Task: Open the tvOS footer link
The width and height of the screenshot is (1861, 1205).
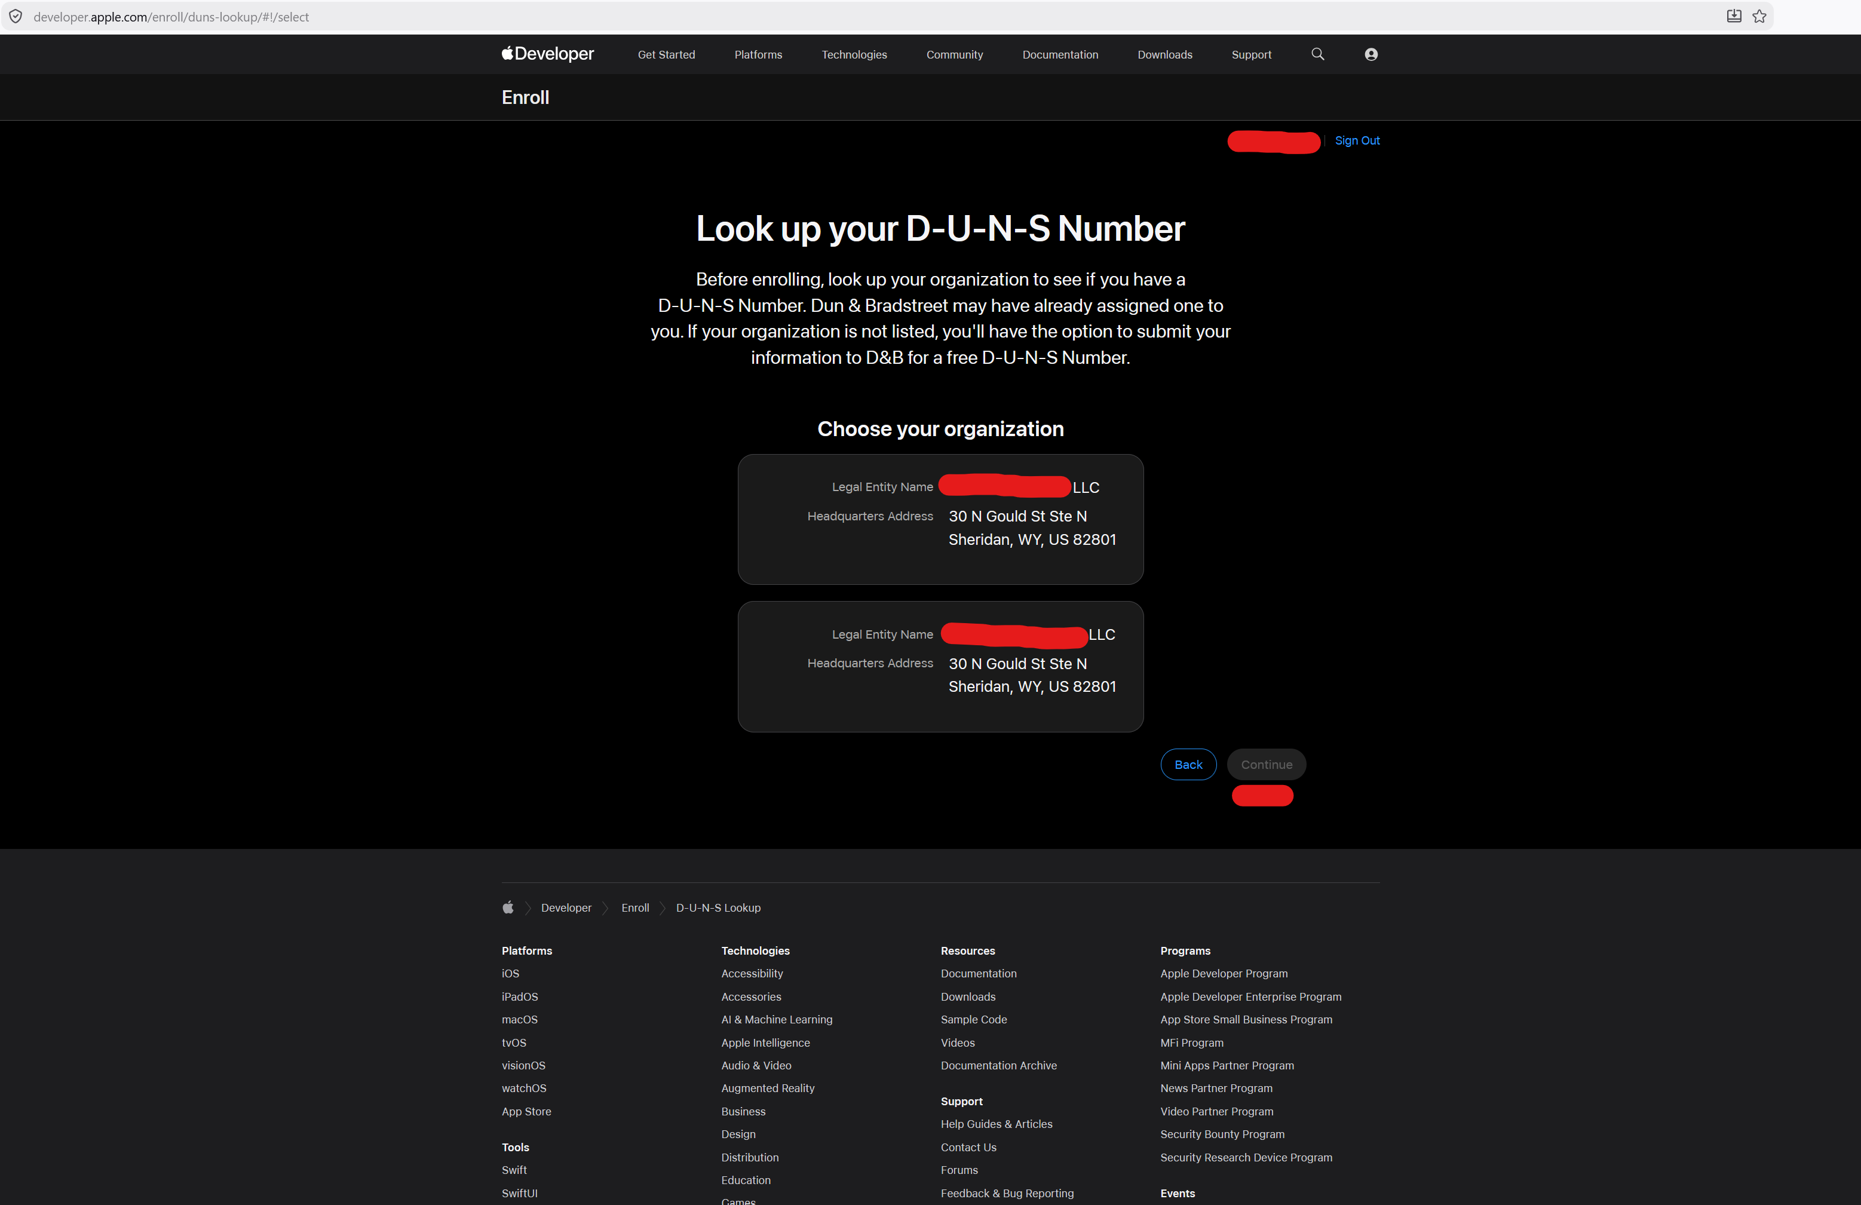Action: coord(514,1043)
